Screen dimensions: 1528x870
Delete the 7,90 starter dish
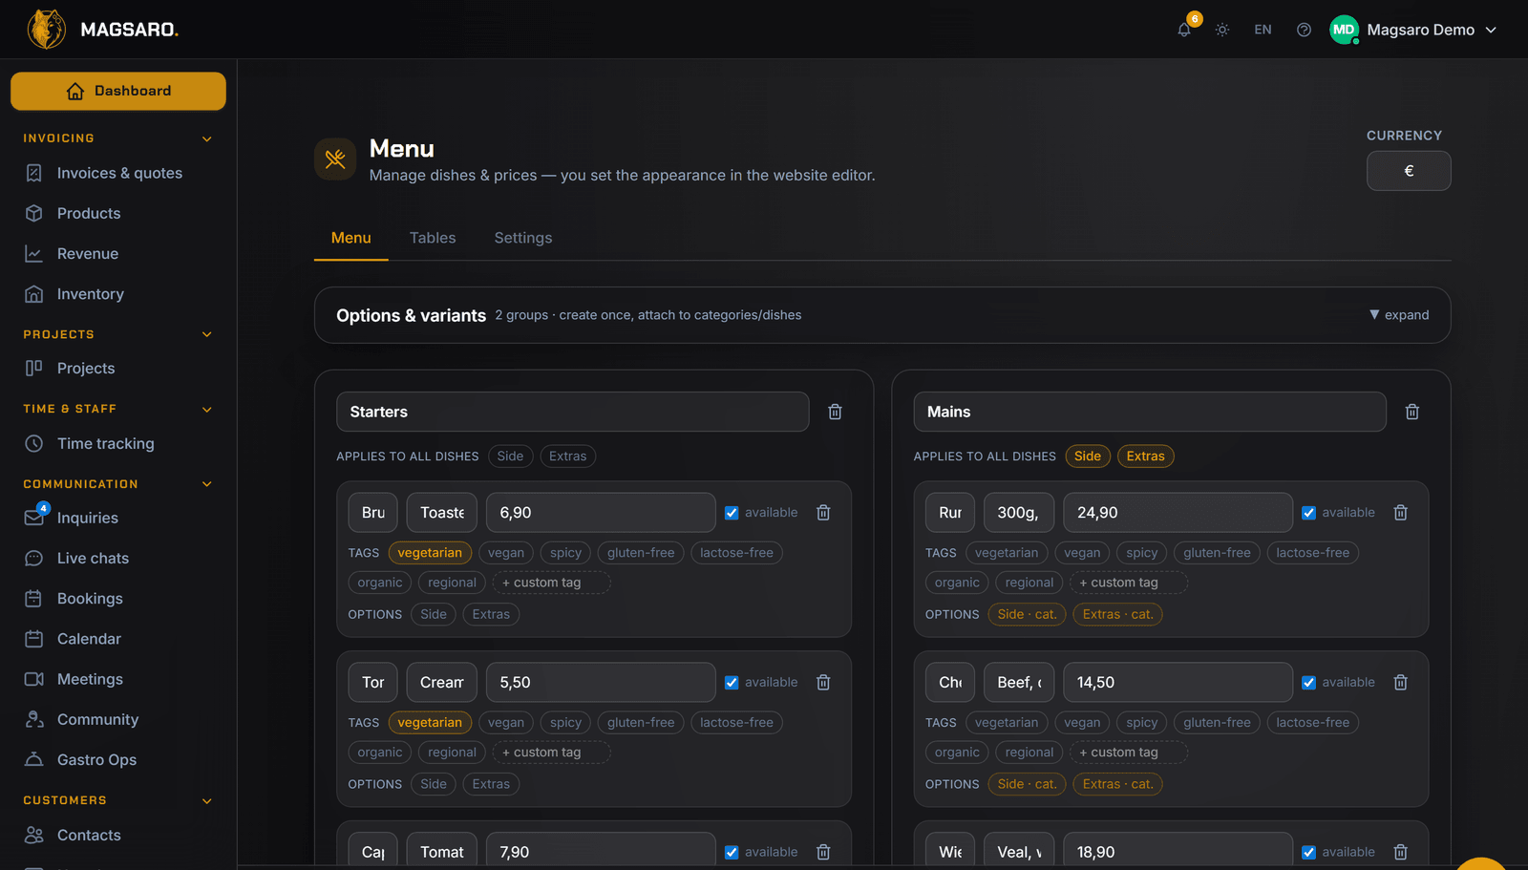(x=823, y=852)
